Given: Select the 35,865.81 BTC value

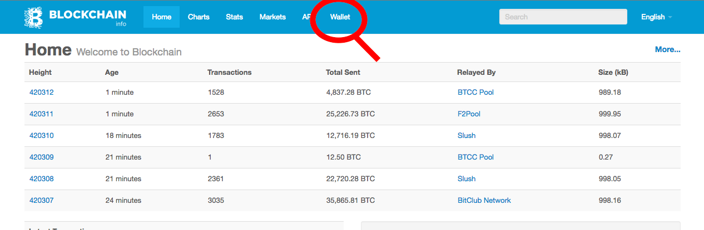Looking at the screenshot, I should 350,200.
